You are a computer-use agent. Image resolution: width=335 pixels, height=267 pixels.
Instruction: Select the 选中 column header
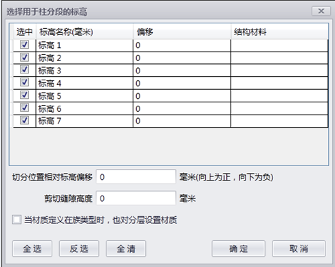(x=24, y=32)
